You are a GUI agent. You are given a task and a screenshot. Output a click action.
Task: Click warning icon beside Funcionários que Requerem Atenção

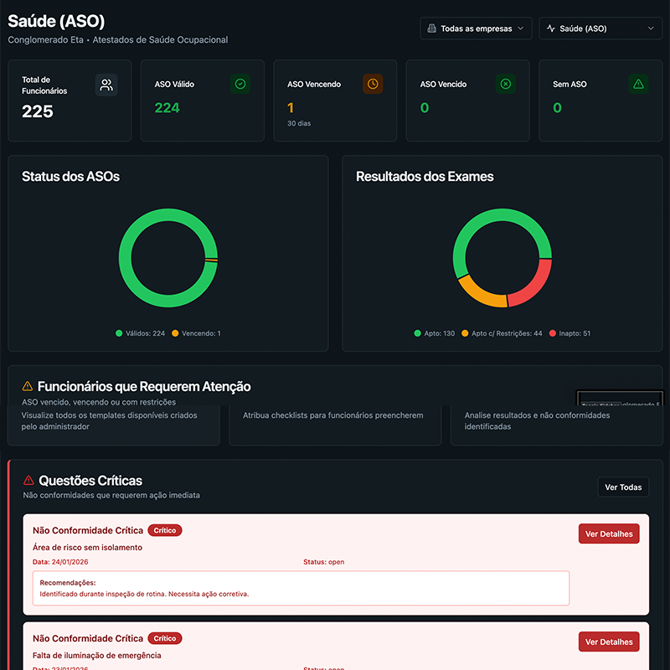point(28,387)
